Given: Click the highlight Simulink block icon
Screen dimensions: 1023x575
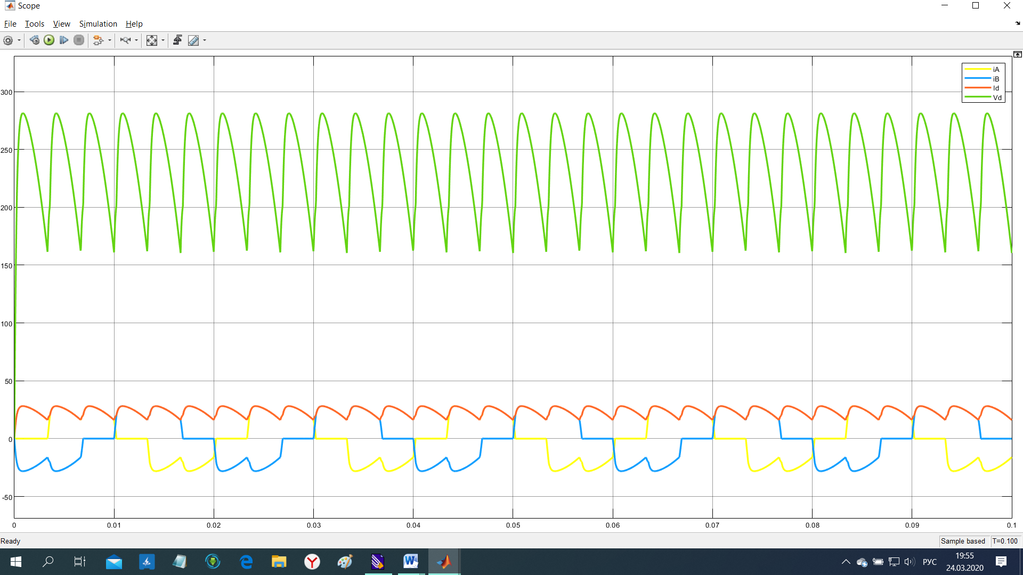Looking at the screenshot, I should (x=98, y=40).
